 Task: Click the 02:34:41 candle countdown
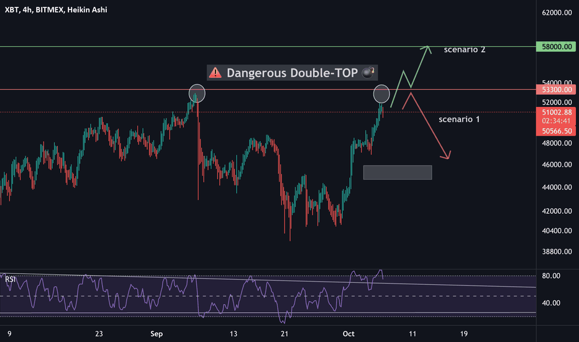(556, 121)
